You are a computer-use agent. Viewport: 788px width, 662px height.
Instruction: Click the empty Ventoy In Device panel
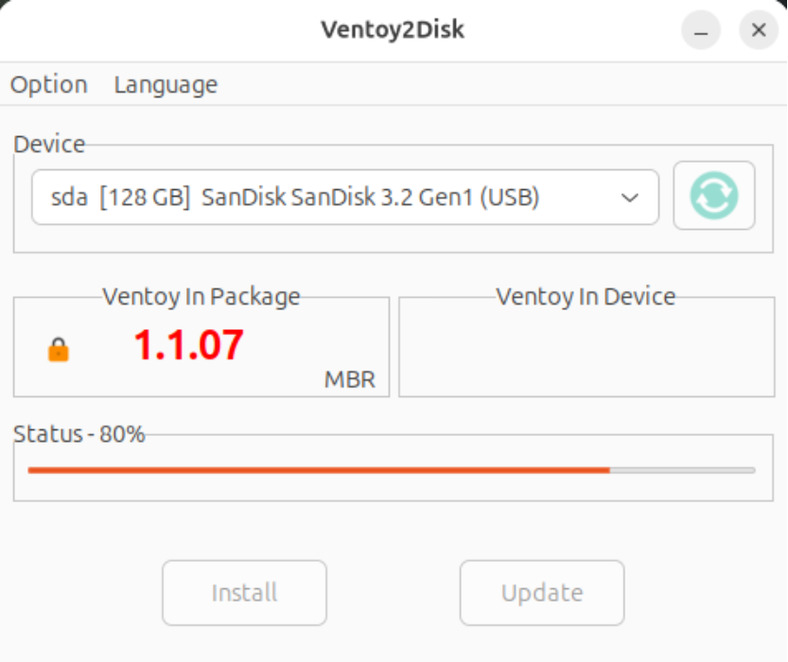tap(586, 352)
